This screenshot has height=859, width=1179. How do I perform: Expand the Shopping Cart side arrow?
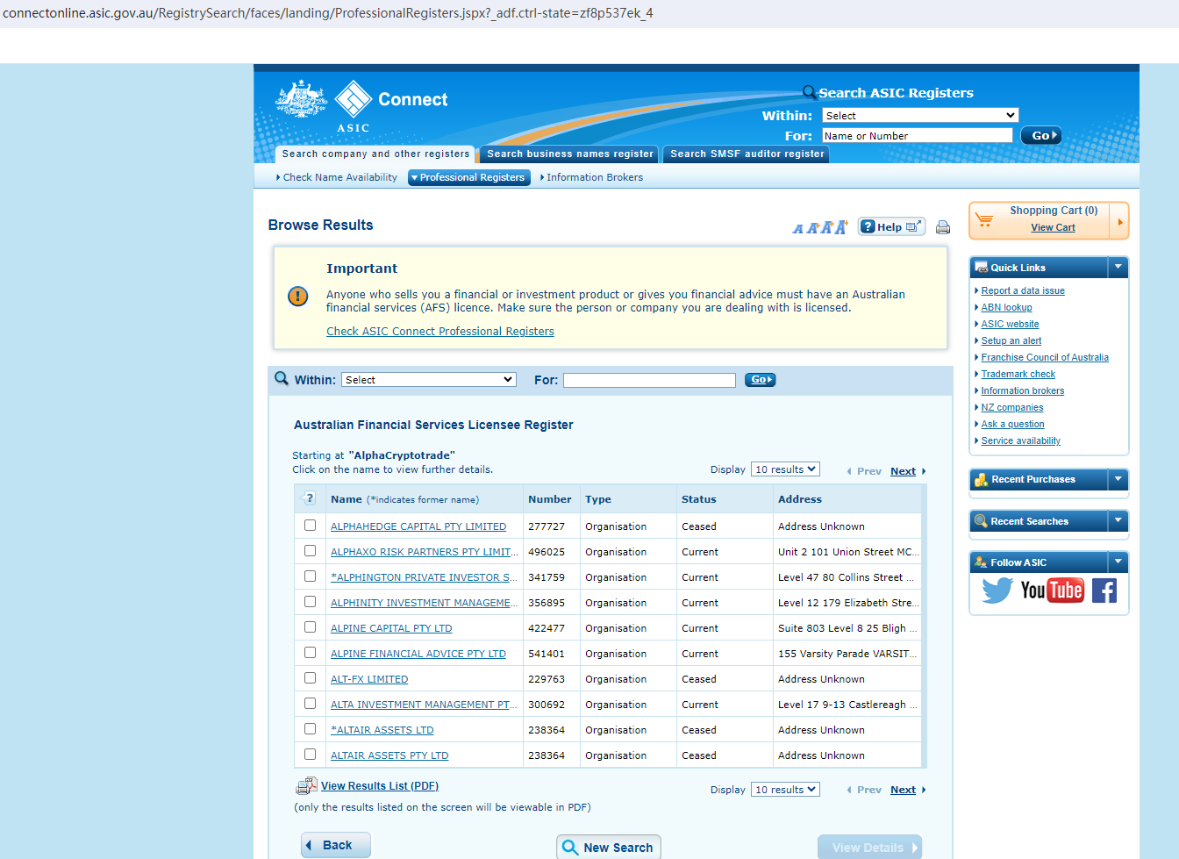(x=1119, y=221)
